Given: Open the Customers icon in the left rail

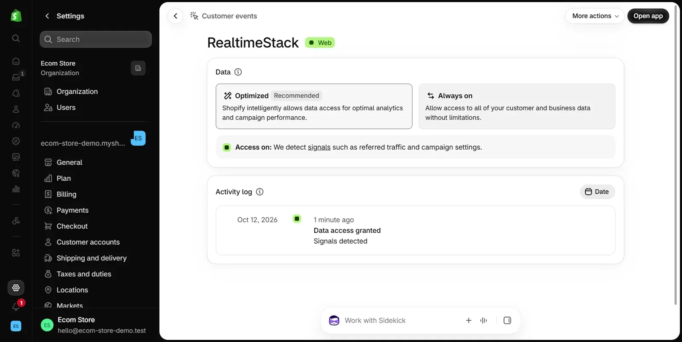Looking at the screenshot, I should 16,109.
